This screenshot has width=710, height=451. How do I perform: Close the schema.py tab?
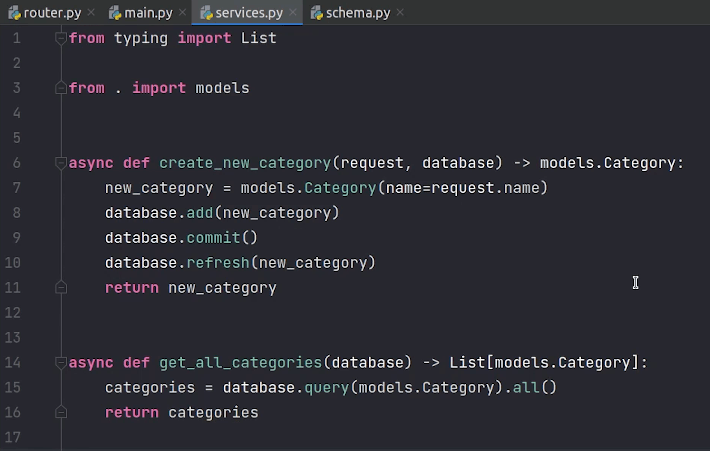click(400, 13)
